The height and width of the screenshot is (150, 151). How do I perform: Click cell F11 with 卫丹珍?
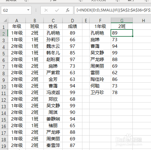100,92
